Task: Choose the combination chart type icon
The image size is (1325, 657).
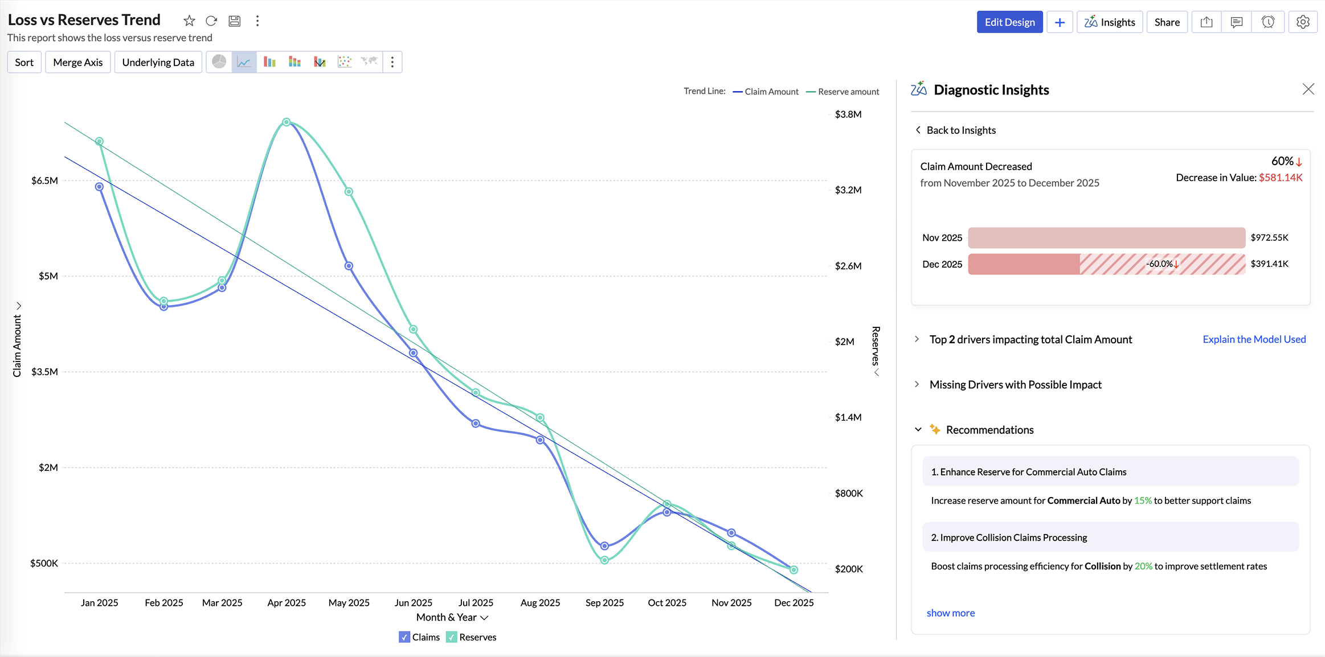Action: (x=320, y=61)
